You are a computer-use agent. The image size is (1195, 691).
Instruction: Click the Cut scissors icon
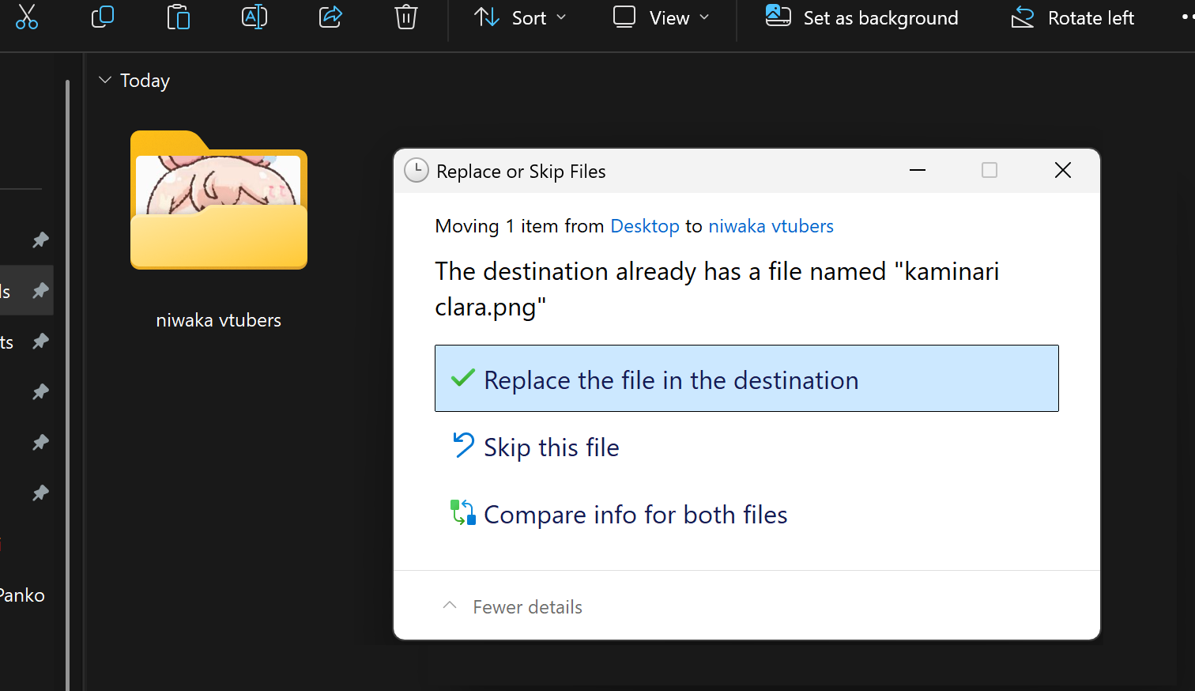[x=26, y=17]
